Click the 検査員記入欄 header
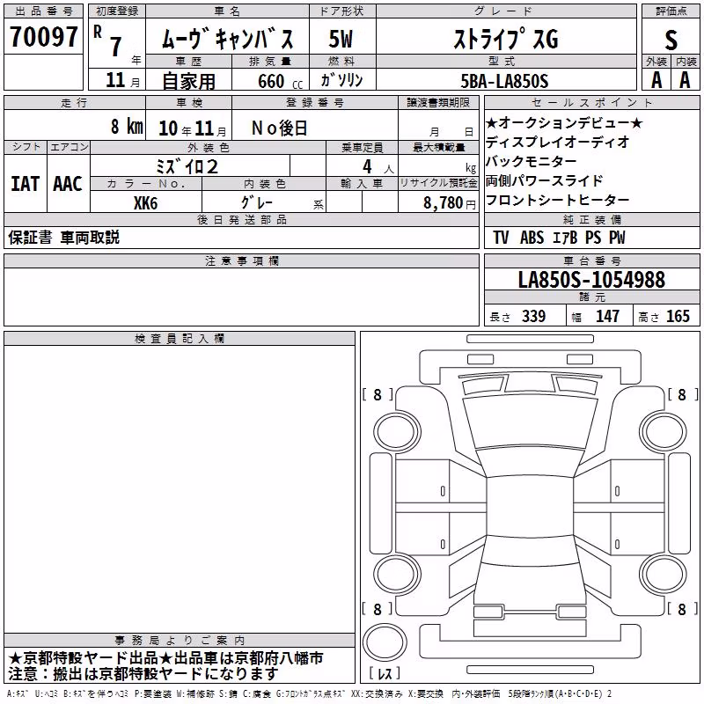The image size is (704, 704). (x=180, y=339)
